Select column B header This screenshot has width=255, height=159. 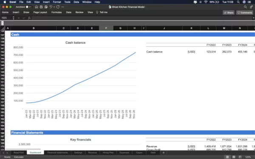pyautogui.click(x=34, y=28)
